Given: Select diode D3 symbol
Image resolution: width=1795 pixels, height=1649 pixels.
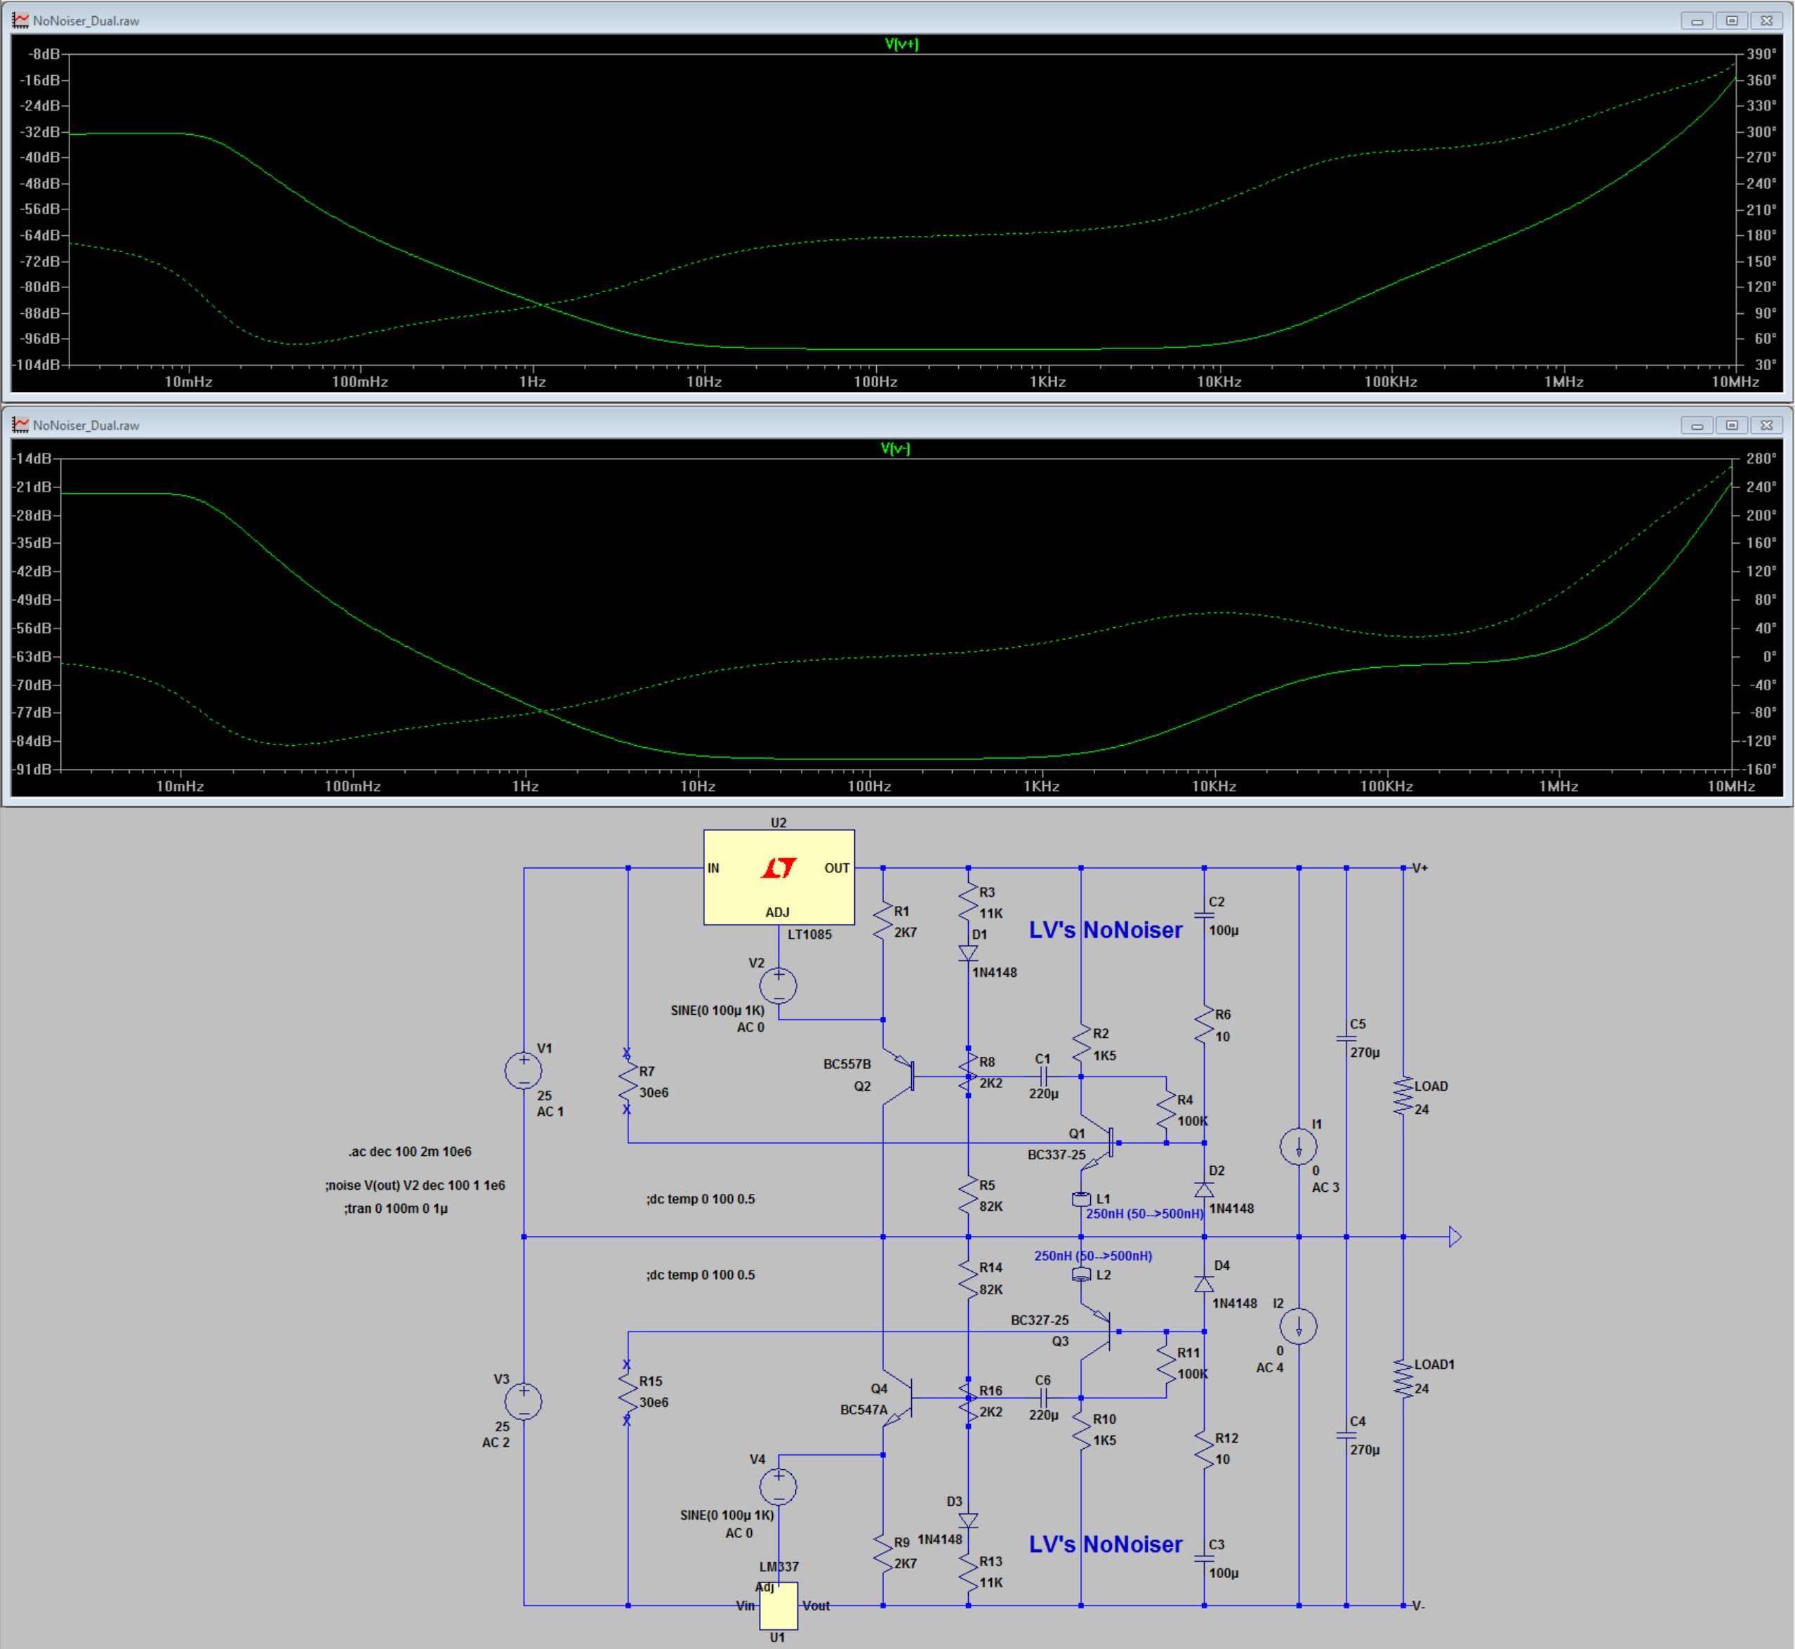Looking at the screenshot, I should 968,1520.
